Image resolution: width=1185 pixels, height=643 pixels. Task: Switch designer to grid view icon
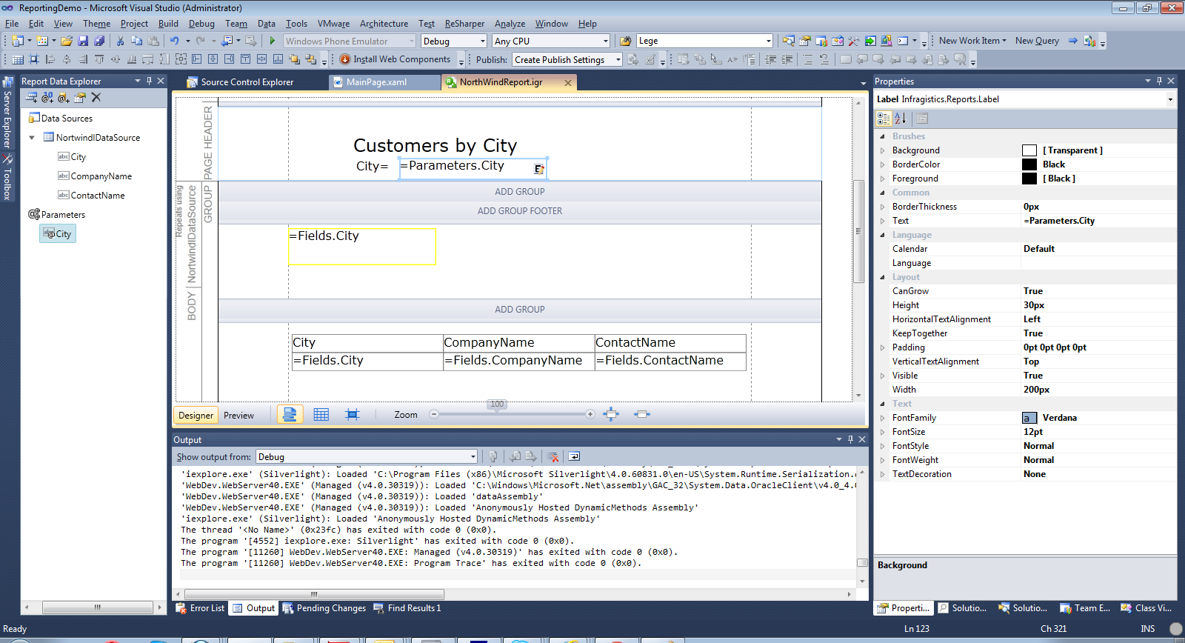coord(321,415)
